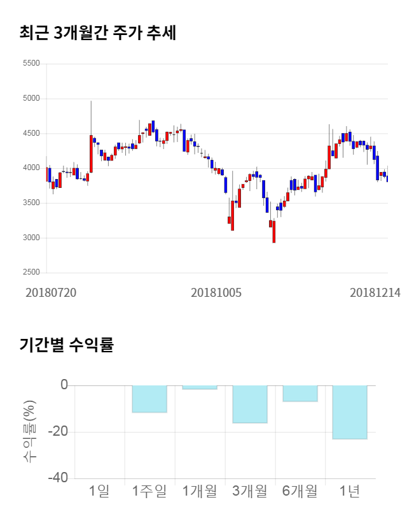Click the 20181214 end date label
Image resolution: width=407 pixels, height=516 pixels.
click(x=375, y=292)
